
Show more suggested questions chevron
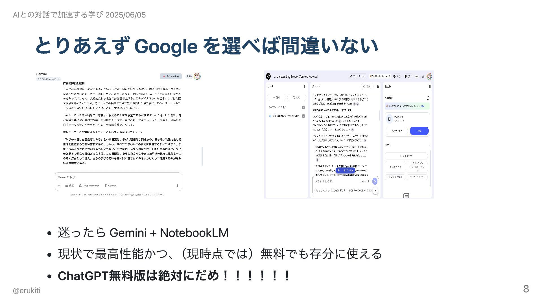pyautogui.click(x=375, y=191)
